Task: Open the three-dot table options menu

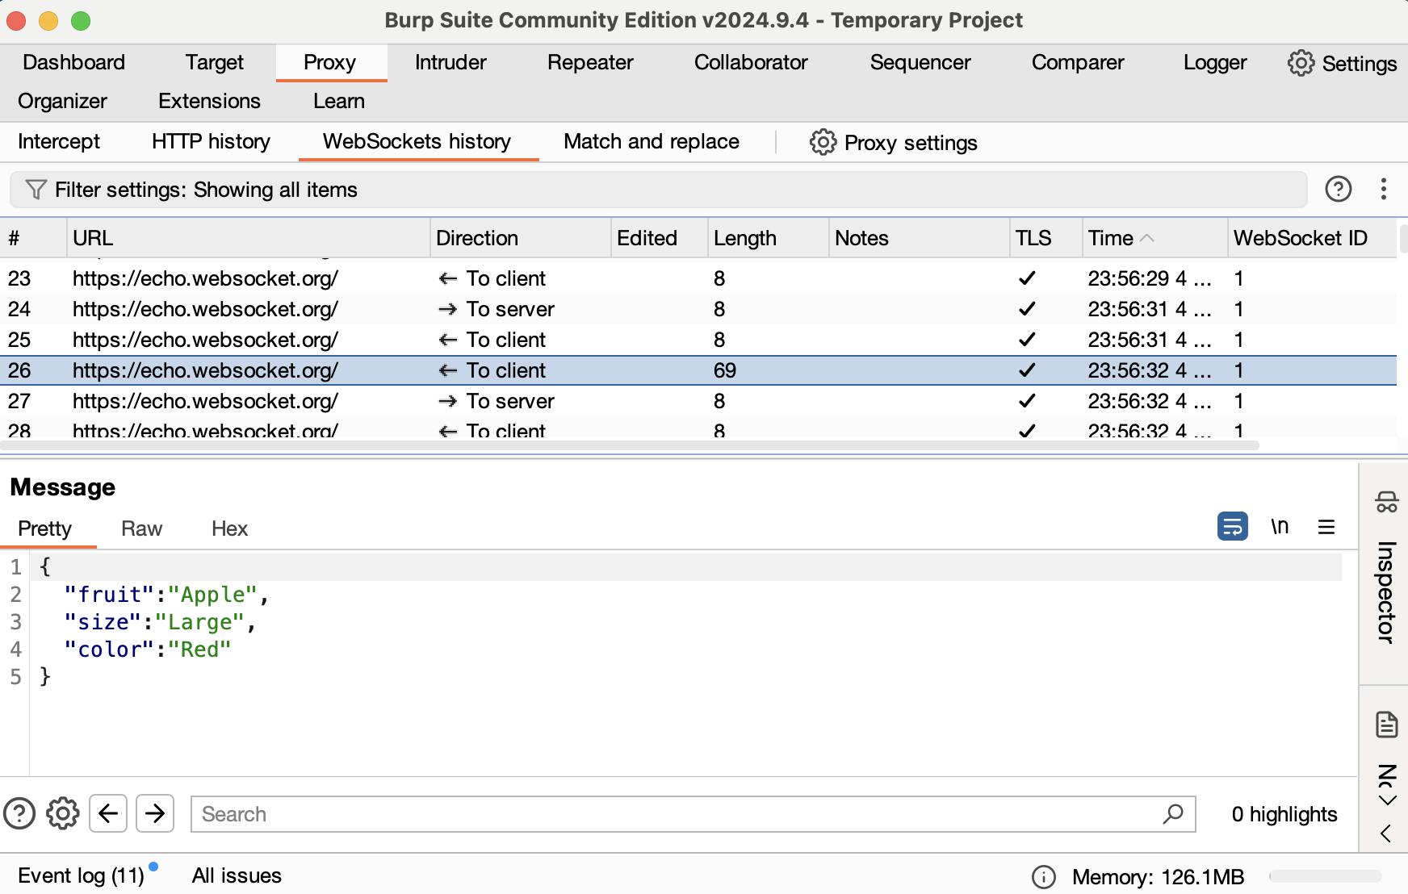Action: coord(1383,189)
